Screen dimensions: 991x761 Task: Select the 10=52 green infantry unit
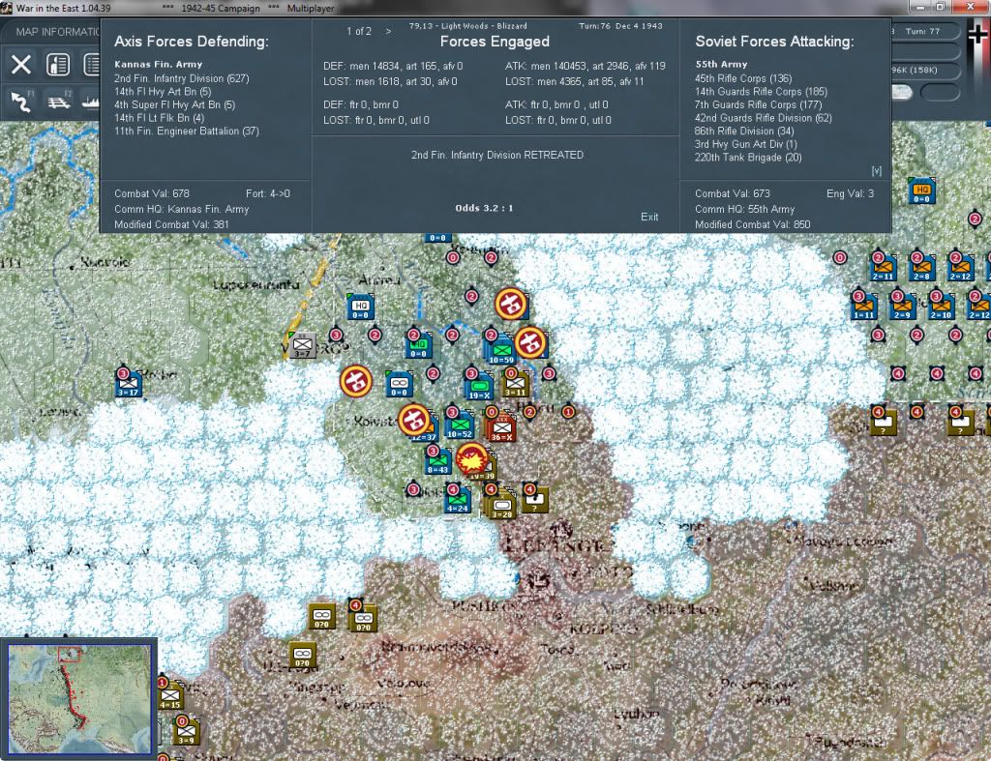pos(460,425)
